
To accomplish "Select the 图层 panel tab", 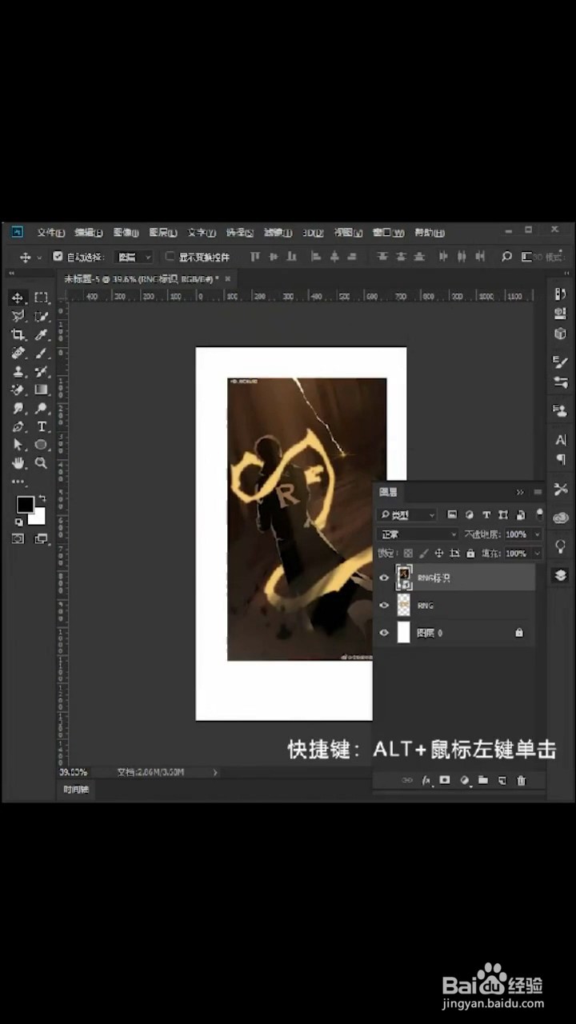I will [388, 492].
